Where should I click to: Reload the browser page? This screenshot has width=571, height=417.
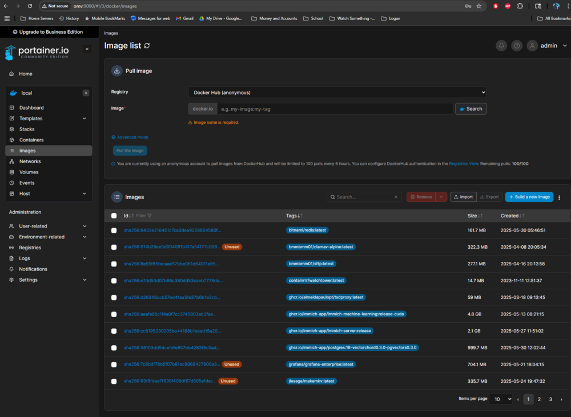30,6
